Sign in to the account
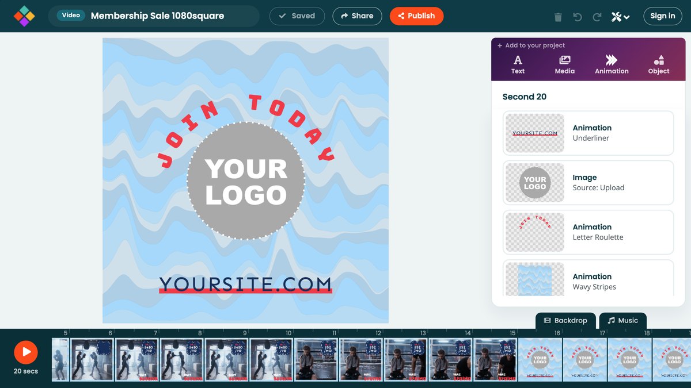The height and width of the screenshot is (388, 691). coord(663,16)
